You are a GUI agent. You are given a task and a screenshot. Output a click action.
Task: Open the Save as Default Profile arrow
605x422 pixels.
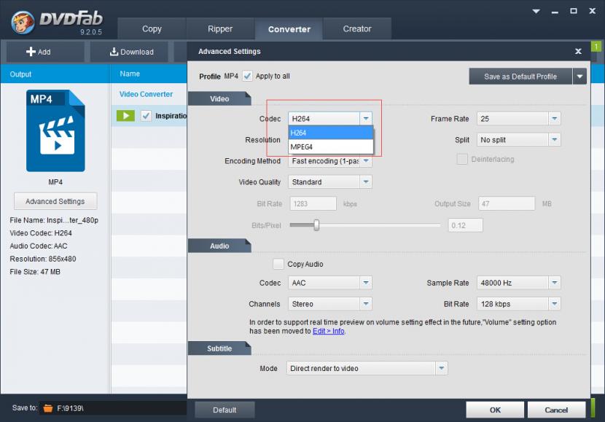[x=579, y=77]
